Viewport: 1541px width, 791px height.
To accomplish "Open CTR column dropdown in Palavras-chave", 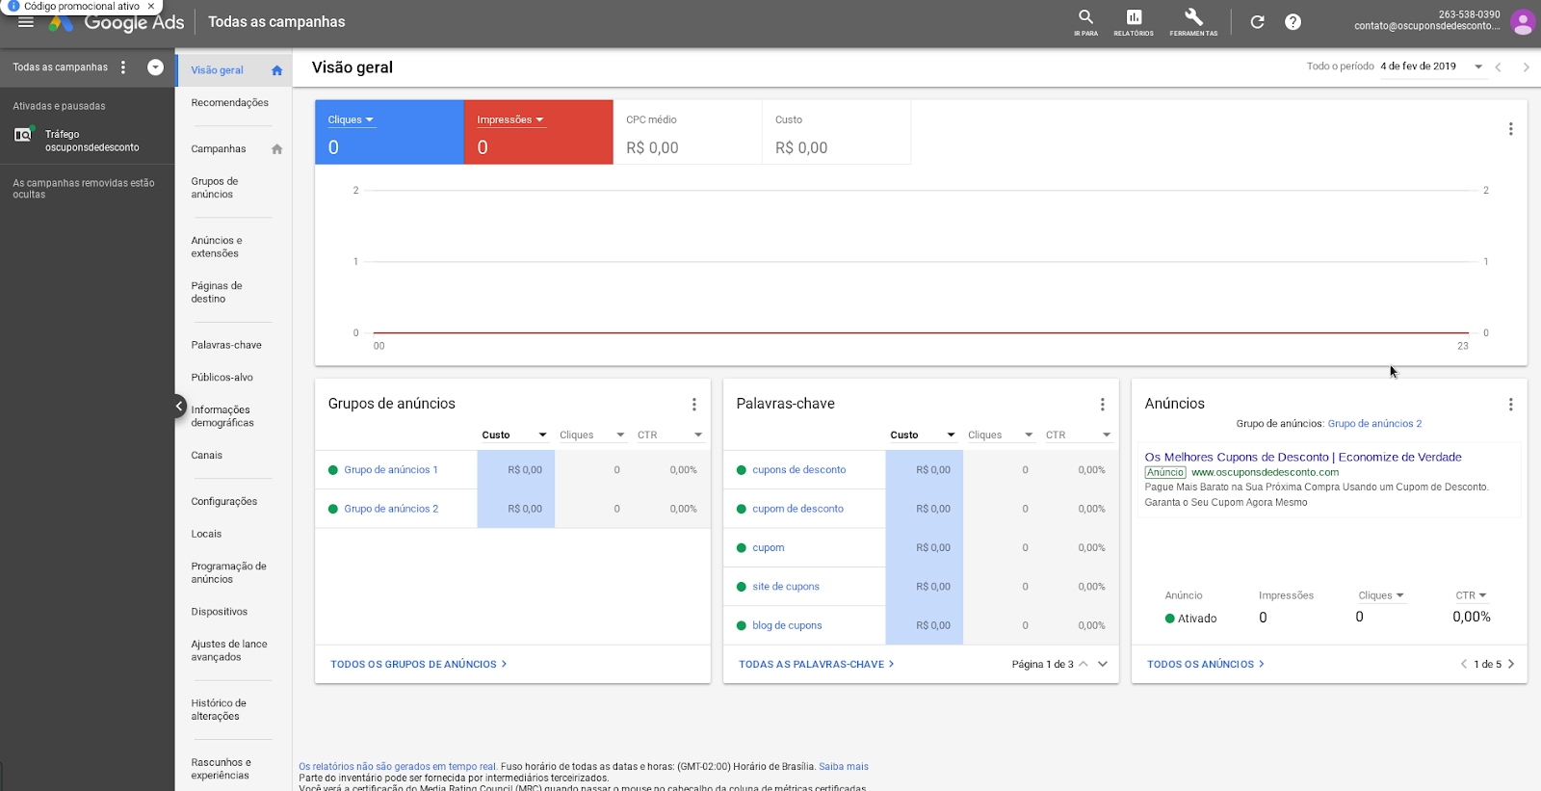I will [x=1107, y=435].
